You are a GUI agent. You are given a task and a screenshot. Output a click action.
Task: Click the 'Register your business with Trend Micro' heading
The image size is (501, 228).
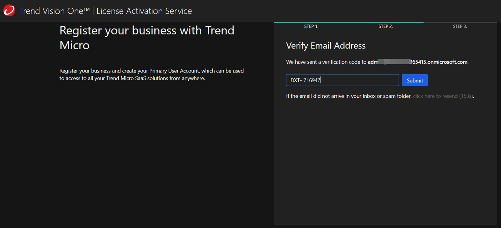coord(147,38)
